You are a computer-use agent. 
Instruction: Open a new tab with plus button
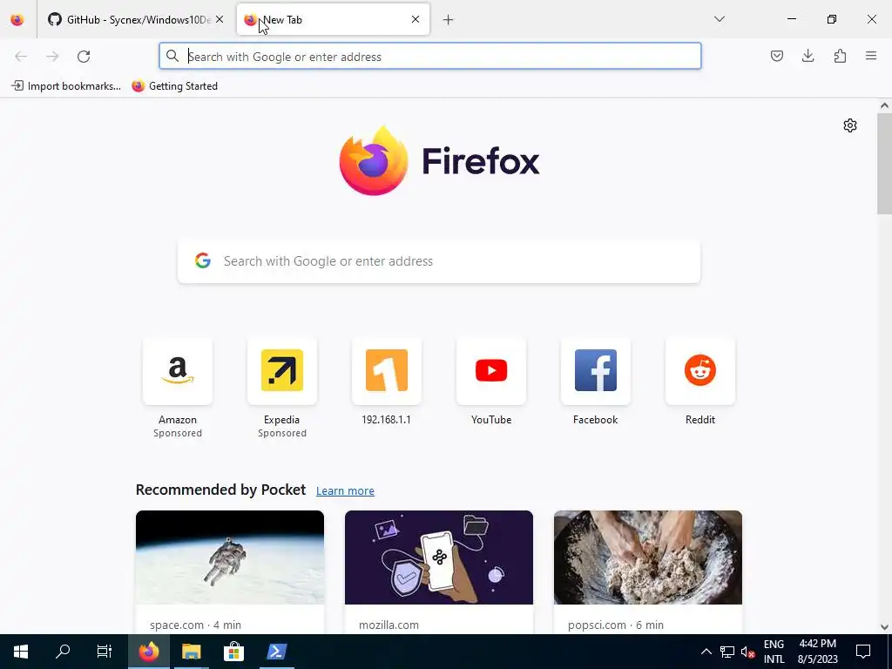click(449, 20)
